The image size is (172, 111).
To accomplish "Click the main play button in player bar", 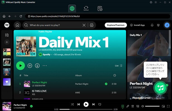I will click(86, 104).
